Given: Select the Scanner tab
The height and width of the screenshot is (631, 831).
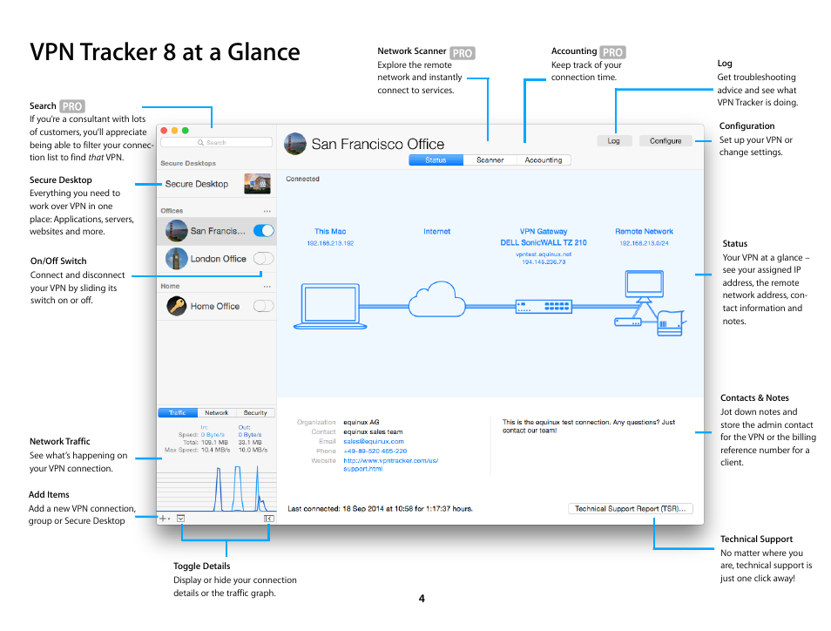Looking at the screenshot, I should [490, 160].
